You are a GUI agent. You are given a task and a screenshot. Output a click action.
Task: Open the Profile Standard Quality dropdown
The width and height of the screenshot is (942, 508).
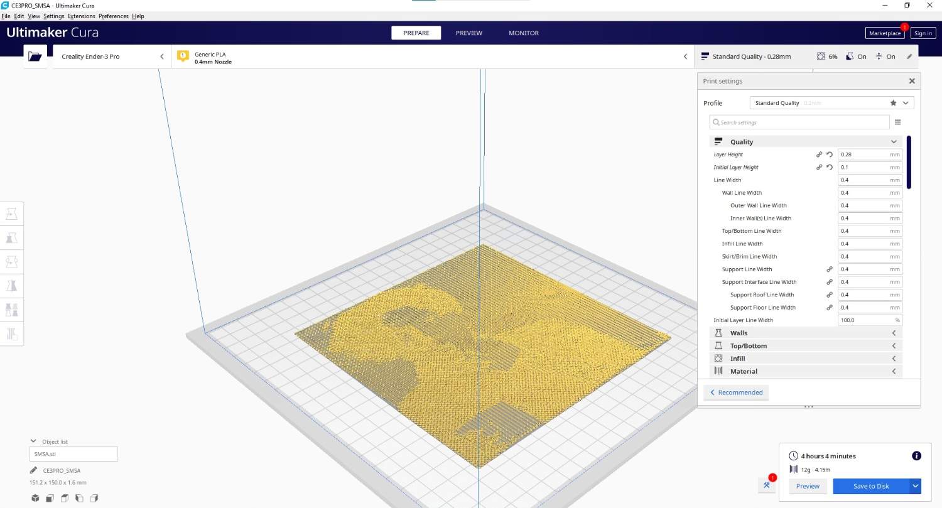(x=831, y=103)
